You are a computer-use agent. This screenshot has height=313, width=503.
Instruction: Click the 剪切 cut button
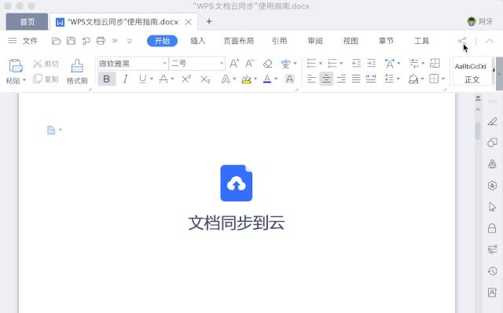[46, 64]
